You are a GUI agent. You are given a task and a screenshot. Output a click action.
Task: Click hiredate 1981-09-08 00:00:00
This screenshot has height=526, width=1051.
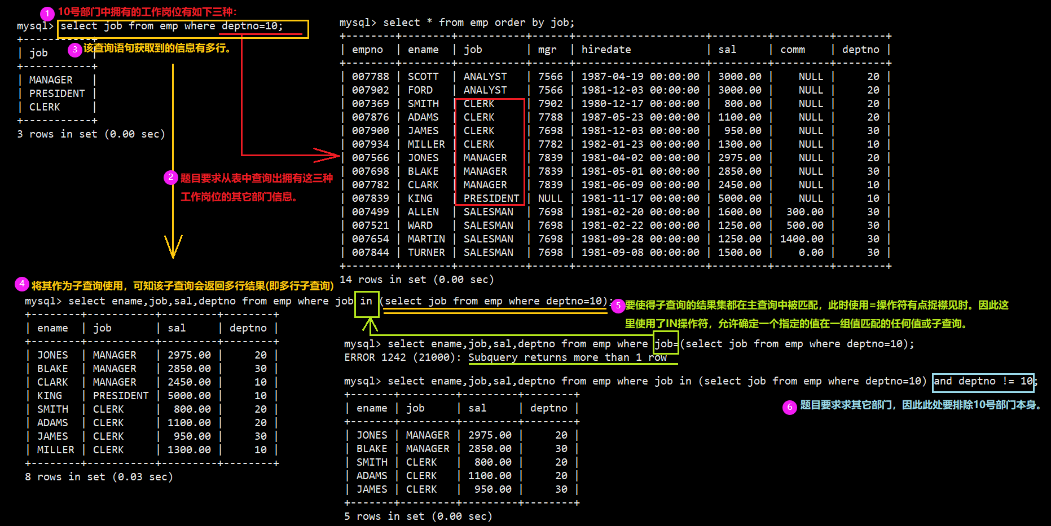click(640, 253)
